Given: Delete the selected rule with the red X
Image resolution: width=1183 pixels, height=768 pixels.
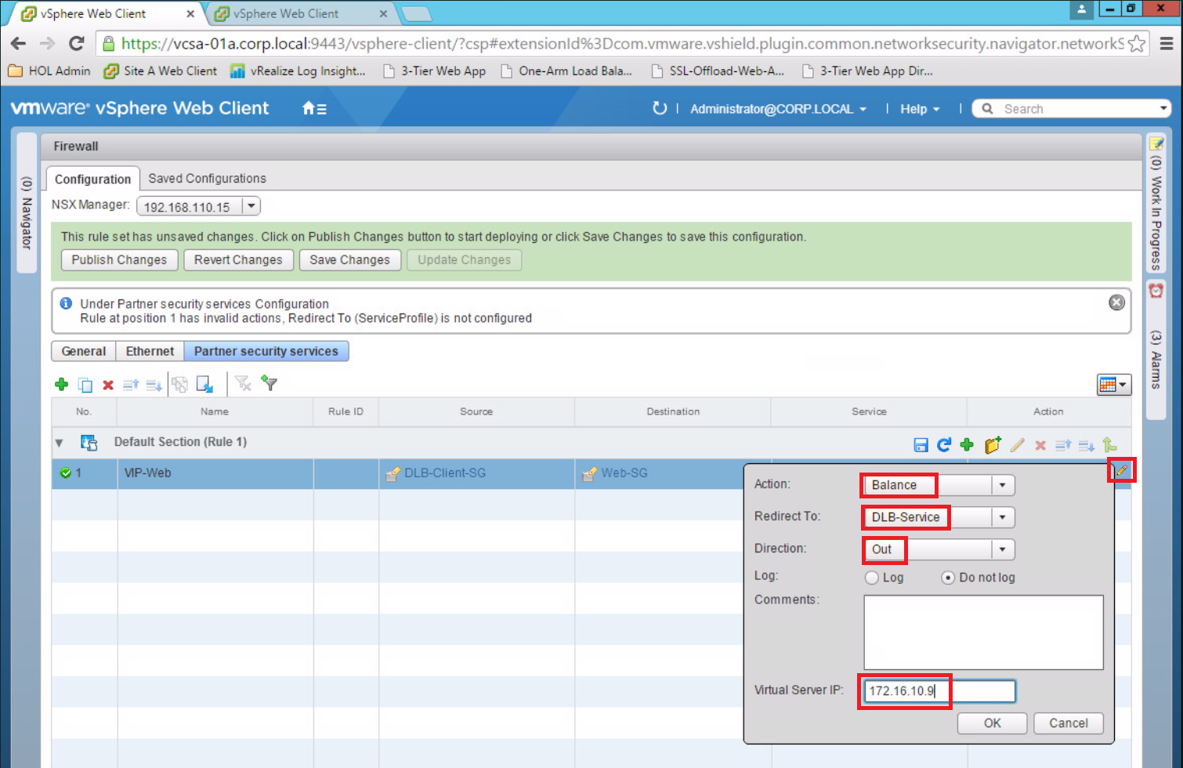Looking at the screenshot, I should pyautogui.click(x=108, y=385).
